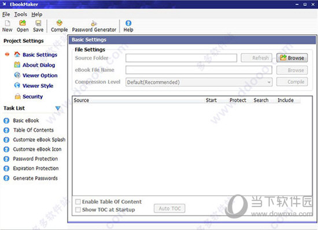318x230 pixels.
Task: Click the Customize eBook Splash help icon
Action: tap(6, 140)
